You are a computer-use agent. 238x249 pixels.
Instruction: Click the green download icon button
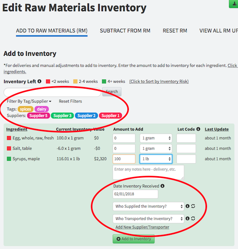pos(233,4)
